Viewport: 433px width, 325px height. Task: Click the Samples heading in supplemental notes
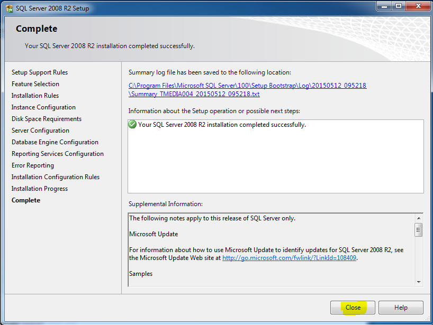click(x=141, y=274)
